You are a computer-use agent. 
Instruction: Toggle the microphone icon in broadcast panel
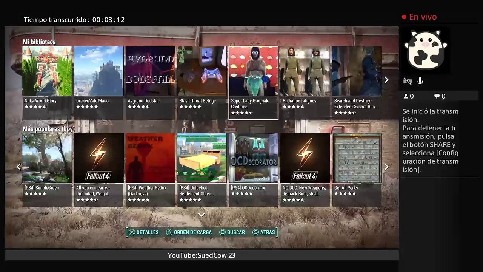point(420,81)
